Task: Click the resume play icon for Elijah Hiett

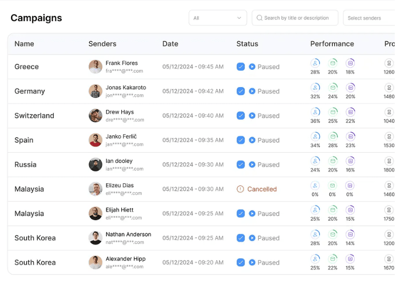Action: click(252, 213)
